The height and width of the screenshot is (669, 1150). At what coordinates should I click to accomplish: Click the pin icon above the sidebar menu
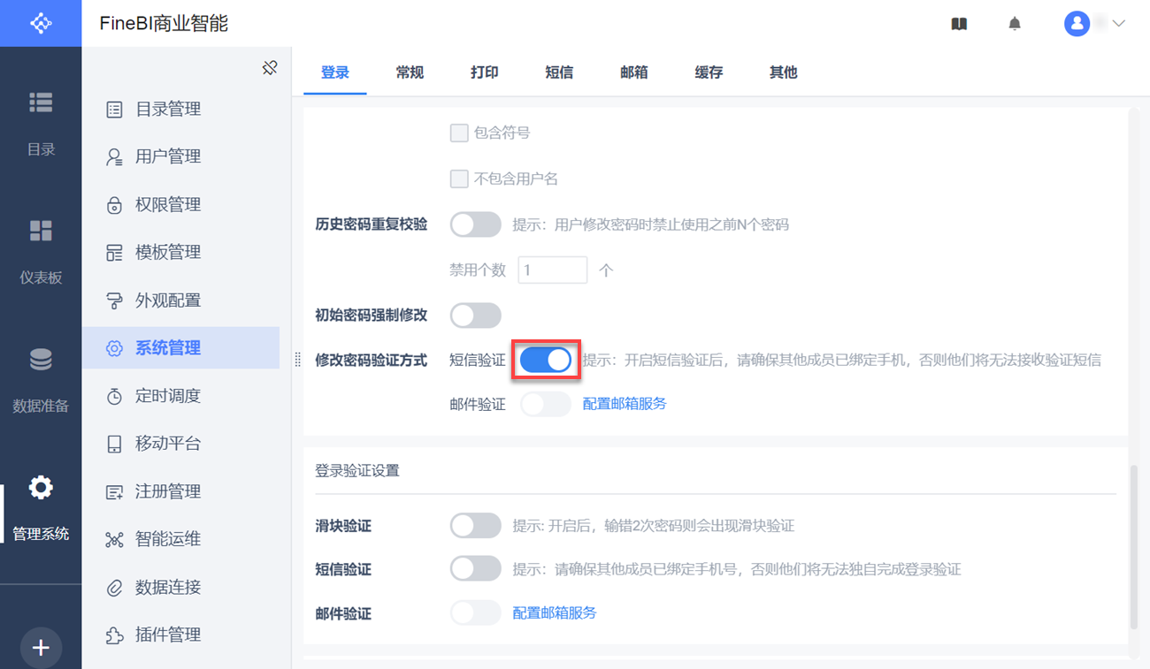(271, 68)
